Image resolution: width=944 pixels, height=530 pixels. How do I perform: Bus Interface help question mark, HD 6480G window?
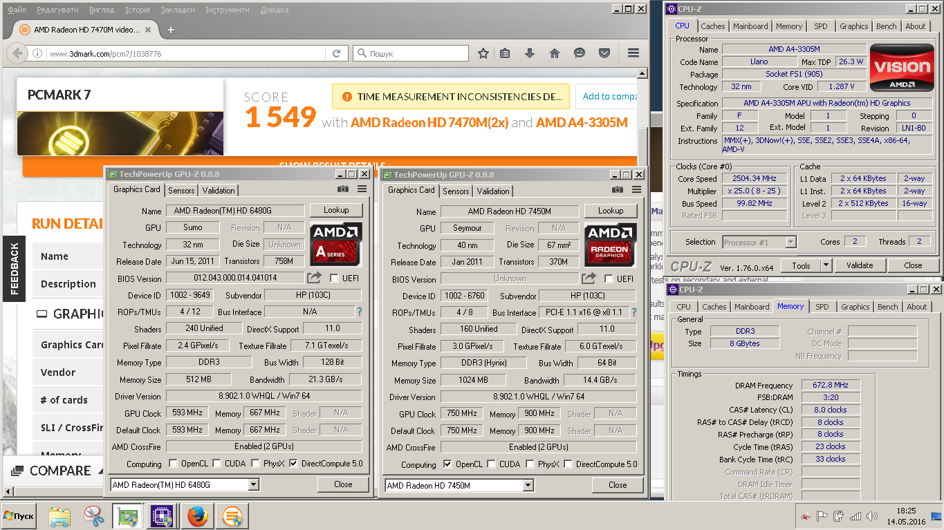tap(360, 312)
